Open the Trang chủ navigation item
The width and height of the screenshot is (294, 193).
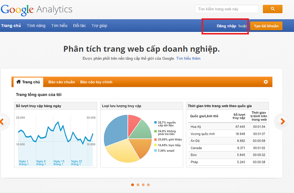(x=11, y=26)
